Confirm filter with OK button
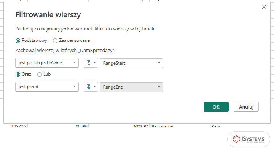 216,107
